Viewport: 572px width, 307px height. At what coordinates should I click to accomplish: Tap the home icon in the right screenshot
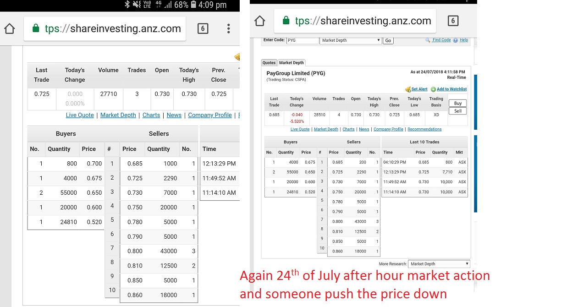coord(260,21)
